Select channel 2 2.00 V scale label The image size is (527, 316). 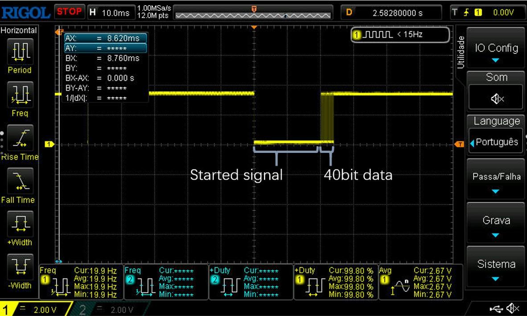tap(122, 310)
